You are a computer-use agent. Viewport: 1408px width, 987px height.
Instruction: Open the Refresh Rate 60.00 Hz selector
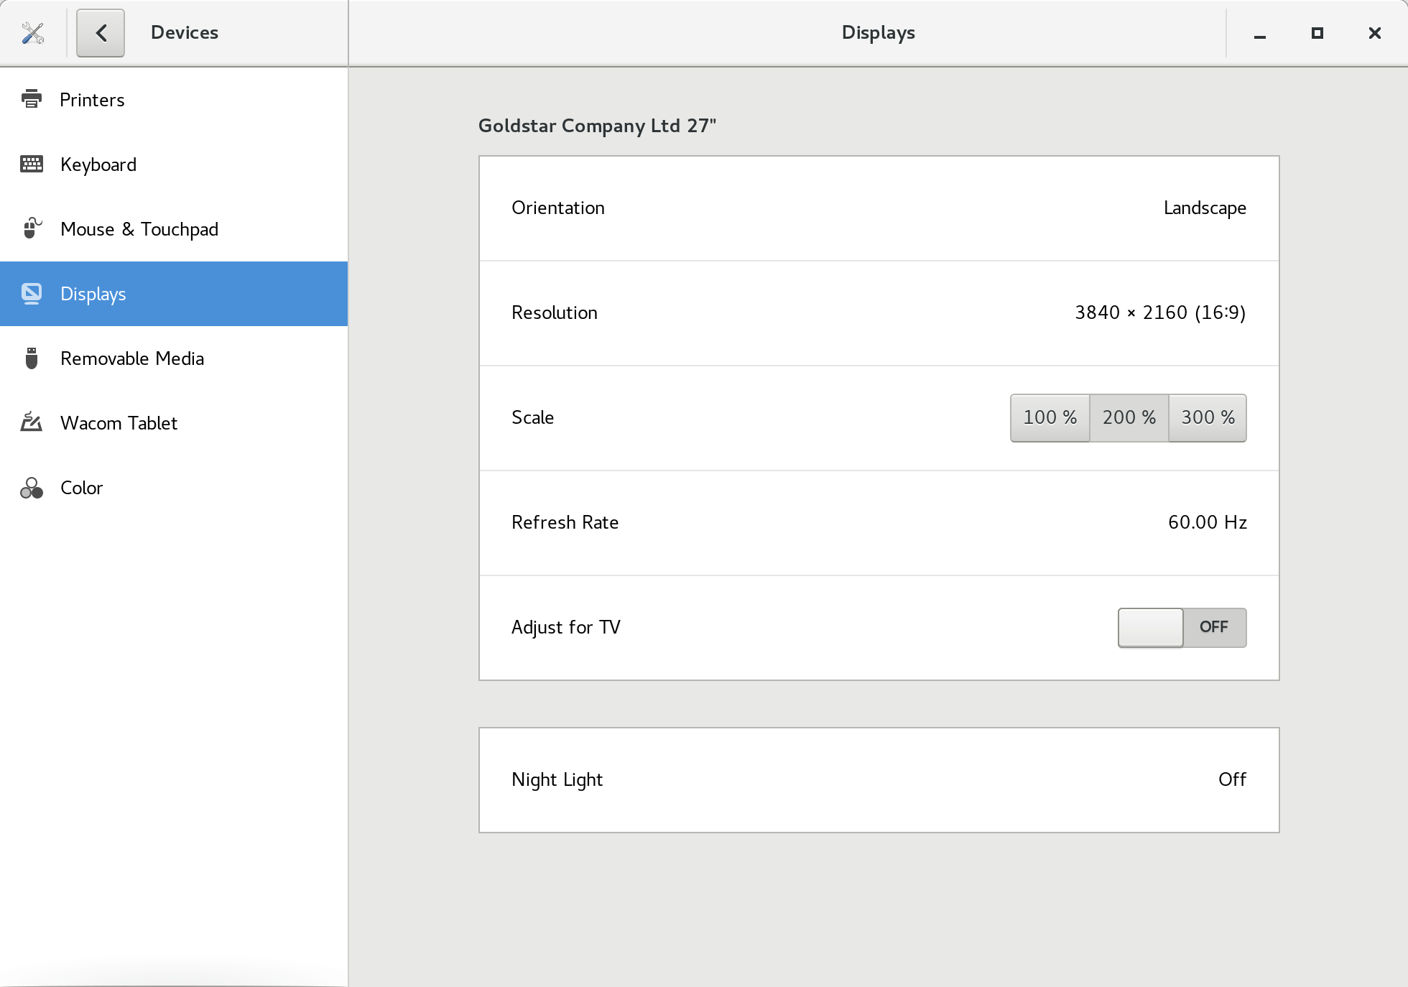tap(879, 523)
